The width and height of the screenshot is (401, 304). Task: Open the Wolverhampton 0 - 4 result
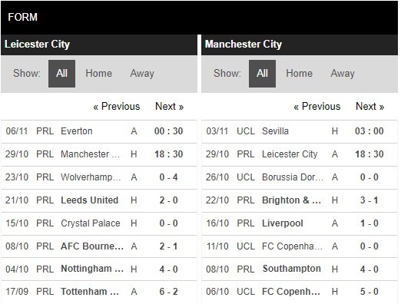point(99,177)
